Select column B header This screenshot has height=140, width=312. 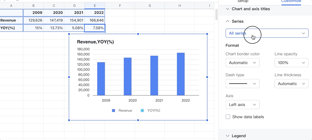(34, 6)
